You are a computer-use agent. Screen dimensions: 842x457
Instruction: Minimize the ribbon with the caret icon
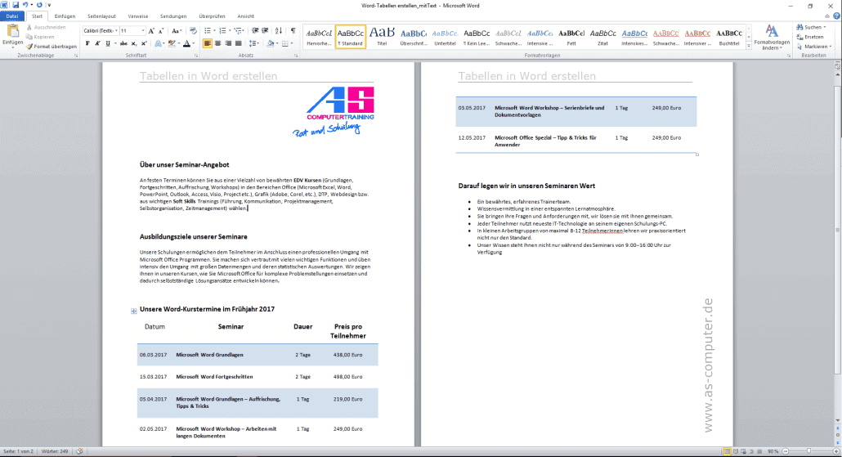(x=827, y=16)
